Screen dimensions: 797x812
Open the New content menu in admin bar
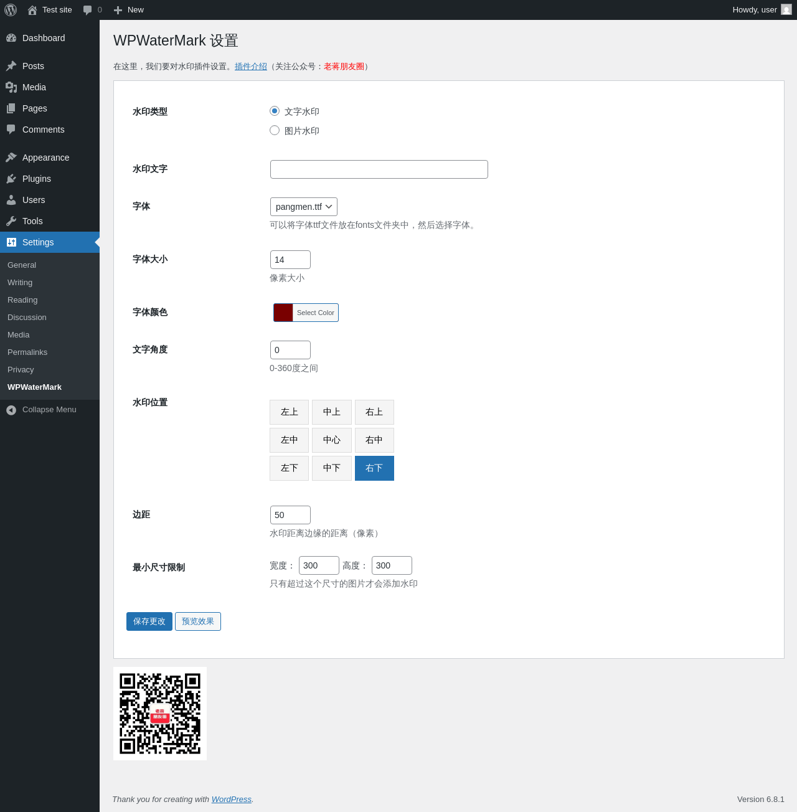[129, 10]
